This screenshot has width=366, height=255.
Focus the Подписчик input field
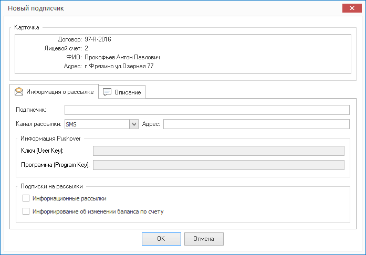207,110
